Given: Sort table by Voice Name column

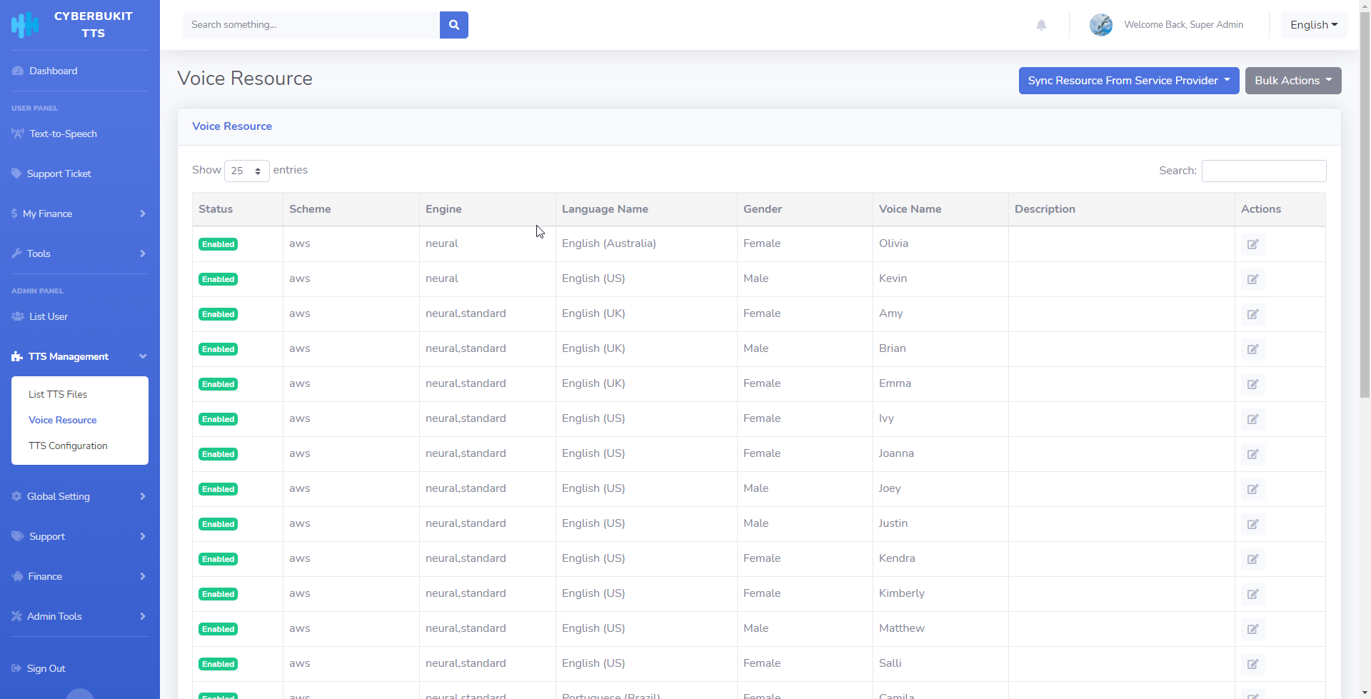Looking at the screenshot, I should tap(910, 209).
